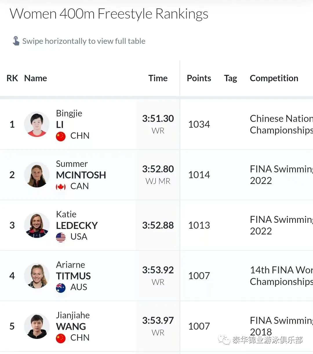Click the 3:51.30 WR time entry
Image resolution: width=313 pixels, height=354 pixels.
coord(158,124)
